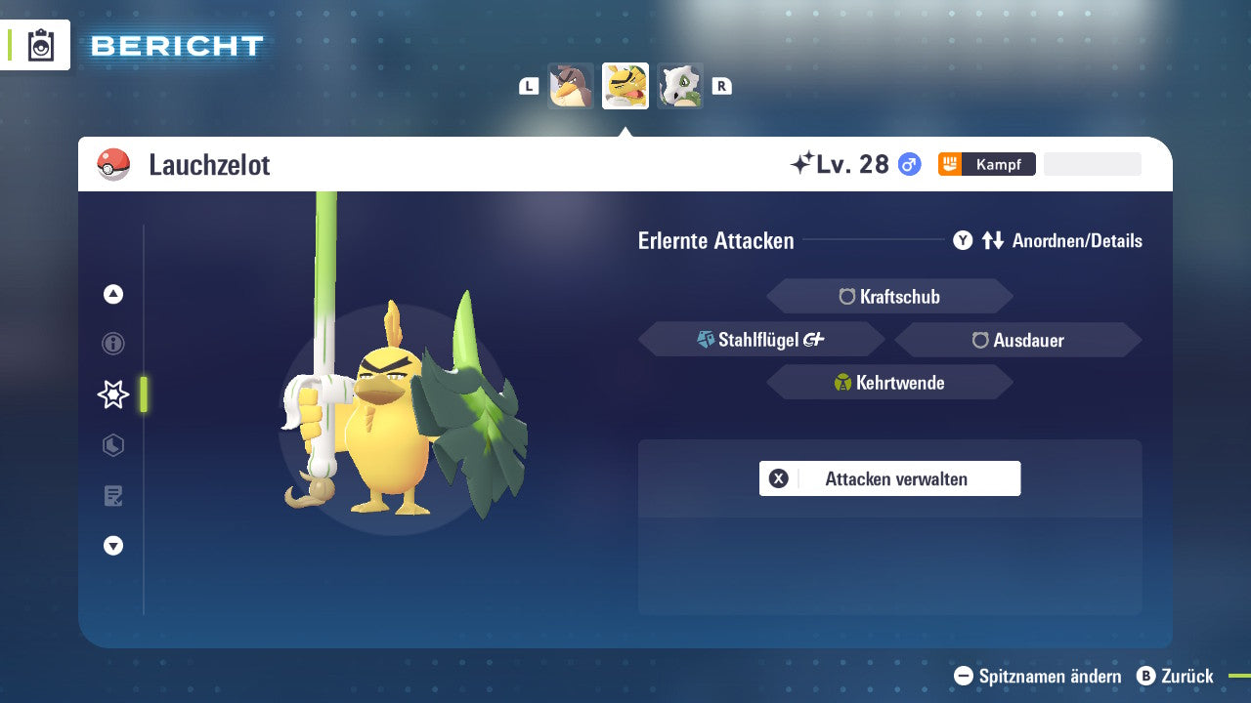The height and width of the screenshot is (703, 1251).
Task: Select the Stahlflügel move
Action: click(761, 340)
